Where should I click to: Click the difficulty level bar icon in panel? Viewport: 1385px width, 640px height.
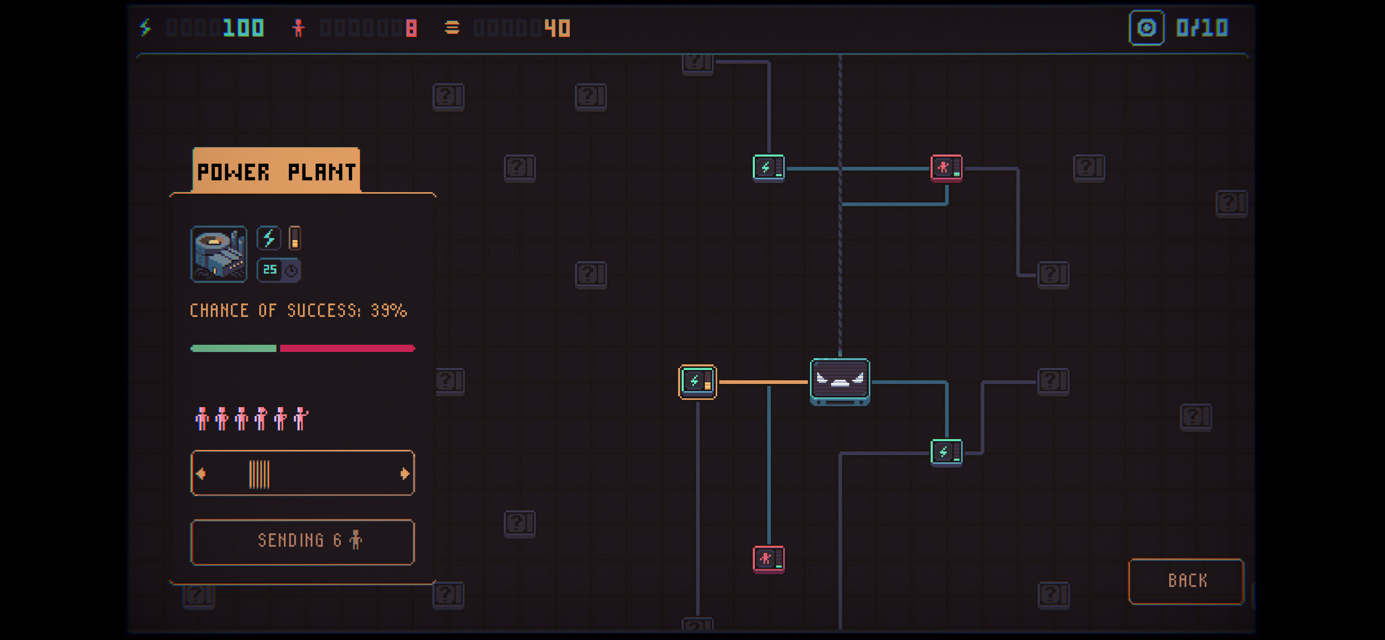click(295, 238)
